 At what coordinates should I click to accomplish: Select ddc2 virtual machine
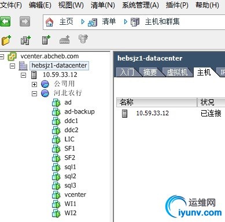click(x=71, y=130)
